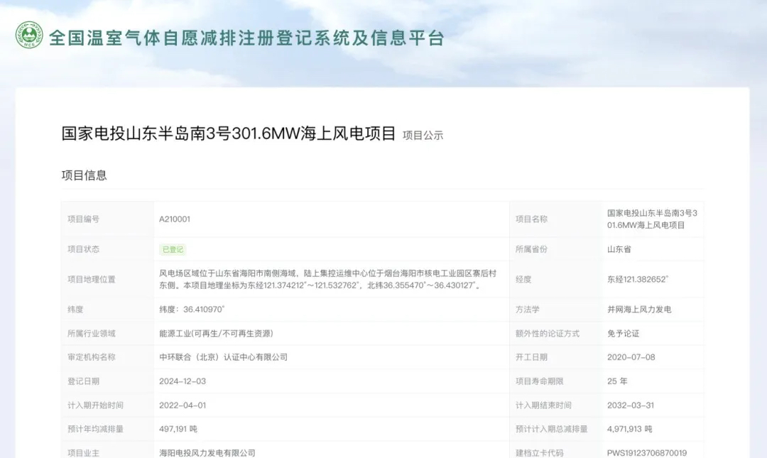Click the location description starting 风电场区域位于山东省
Image resolution: width=767 pixels, height=458 pixels.
[327, 279]
